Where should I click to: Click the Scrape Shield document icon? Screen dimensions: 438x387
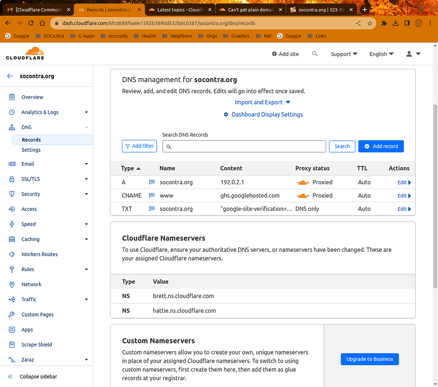tap(12, 345)
